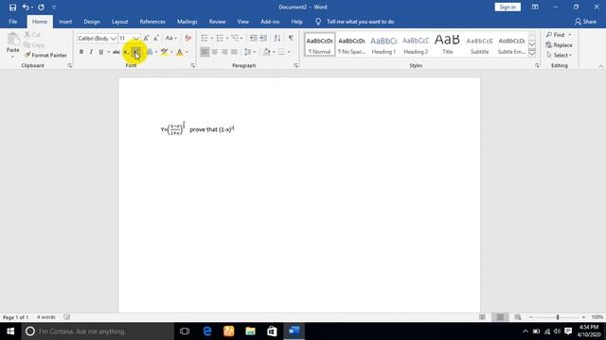Screen dimensions: 606x340
Task: Switch to the Design tab
Action: click(x=92, y=22)
